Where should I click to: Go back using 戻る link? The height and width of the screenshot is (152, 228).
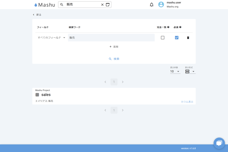coord(37,15)
